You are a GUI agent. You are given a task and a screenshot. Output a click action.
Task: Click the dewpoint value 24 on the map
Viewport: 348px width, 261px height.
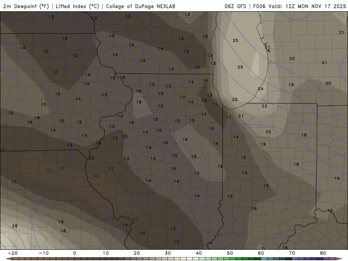[x=261, y=89]
